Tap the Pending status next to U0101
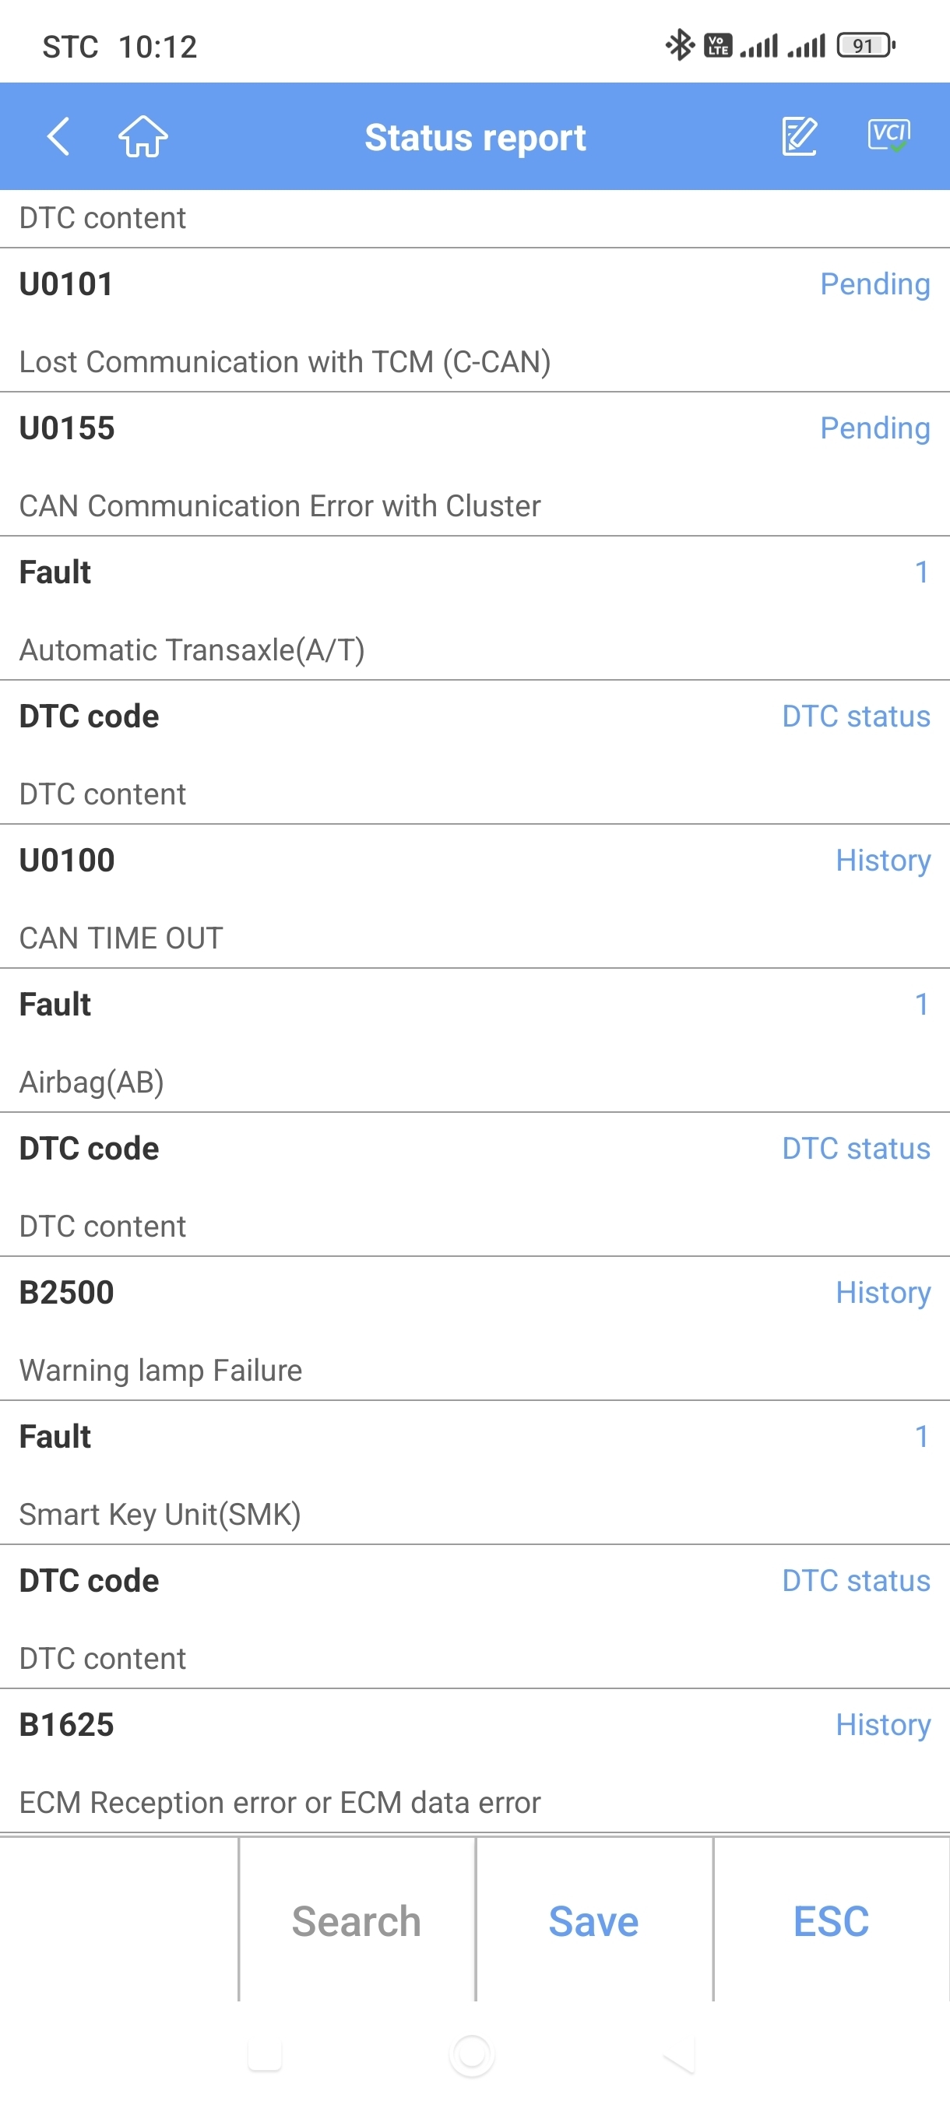Screen dimensions: 950x2112 click(874, 284)
